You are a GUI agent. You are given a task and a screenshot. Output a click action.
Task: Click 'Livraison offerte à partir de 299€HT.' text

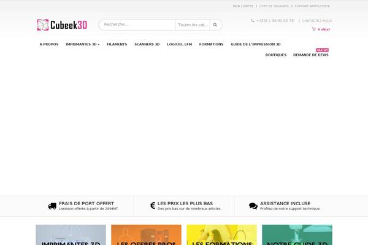[89, 209]
